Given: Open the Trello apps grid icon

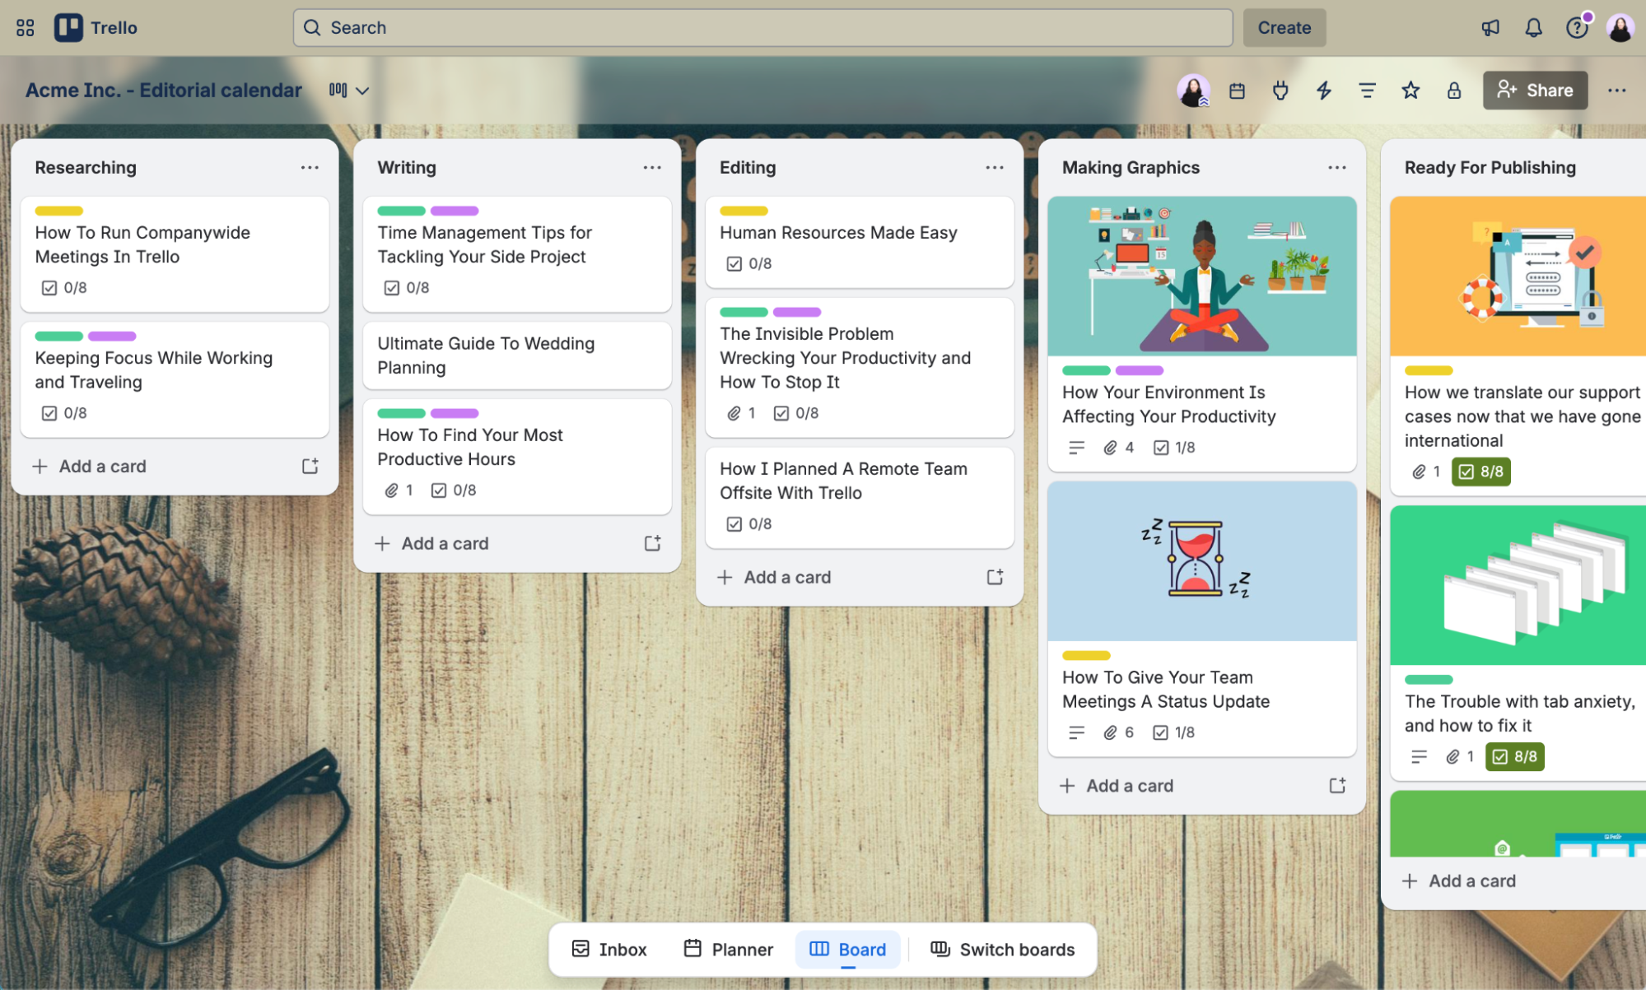Looking at the screenshot, I should [25, 27].
